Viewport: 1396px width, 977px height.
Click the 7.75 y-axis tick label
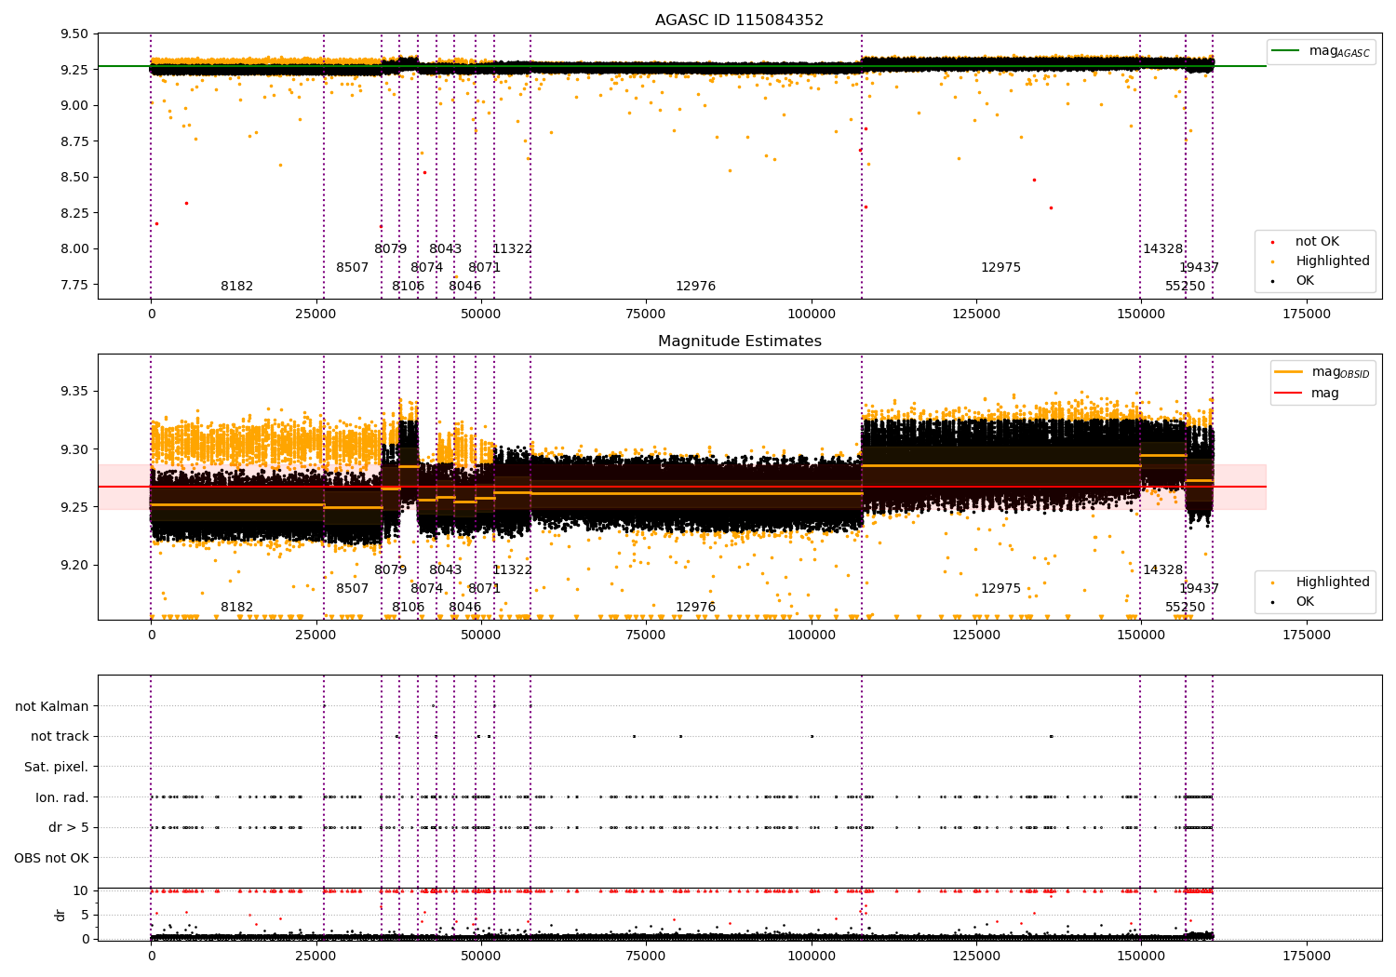click(74, 285)
